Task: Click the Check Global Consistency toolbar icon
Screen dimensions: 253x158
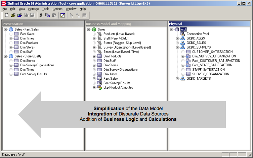Action: (62, 15)
